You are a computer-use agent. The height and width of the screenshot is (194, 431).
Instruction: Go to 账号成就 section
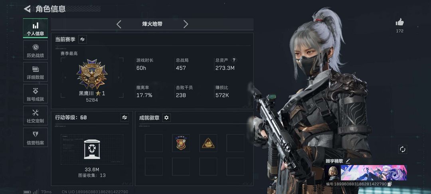coord(36,94)
